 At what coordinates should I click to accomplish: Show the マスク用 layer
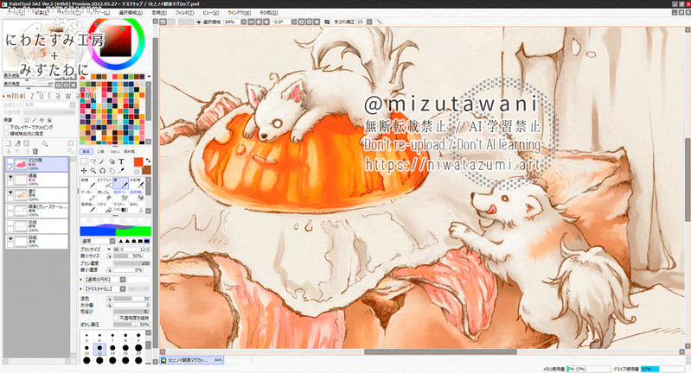(10, 161)
